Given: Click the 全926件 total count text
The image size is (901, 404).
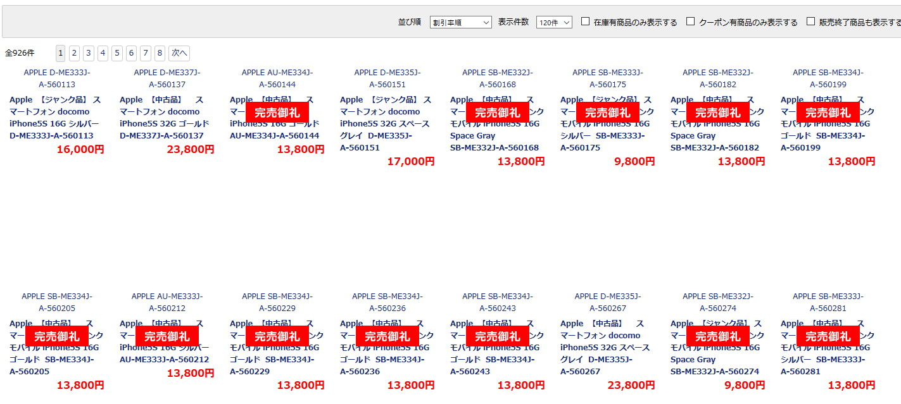Looking at the screenshot, I should click(20, 53).
